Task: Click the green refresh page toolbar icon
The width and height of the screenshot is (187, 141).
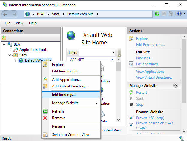Action: tap(157, 13)
